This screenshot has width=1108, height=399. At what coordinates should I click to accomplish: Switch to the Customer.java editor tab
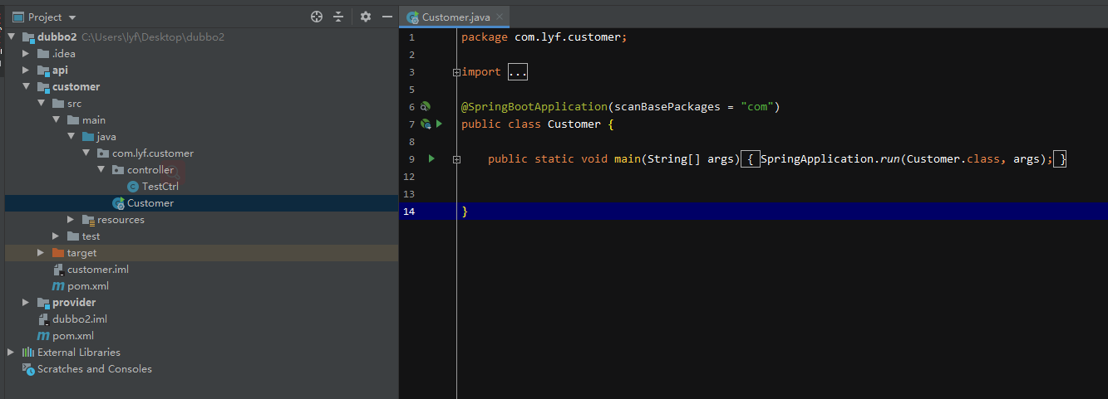(x=455, y=17)
